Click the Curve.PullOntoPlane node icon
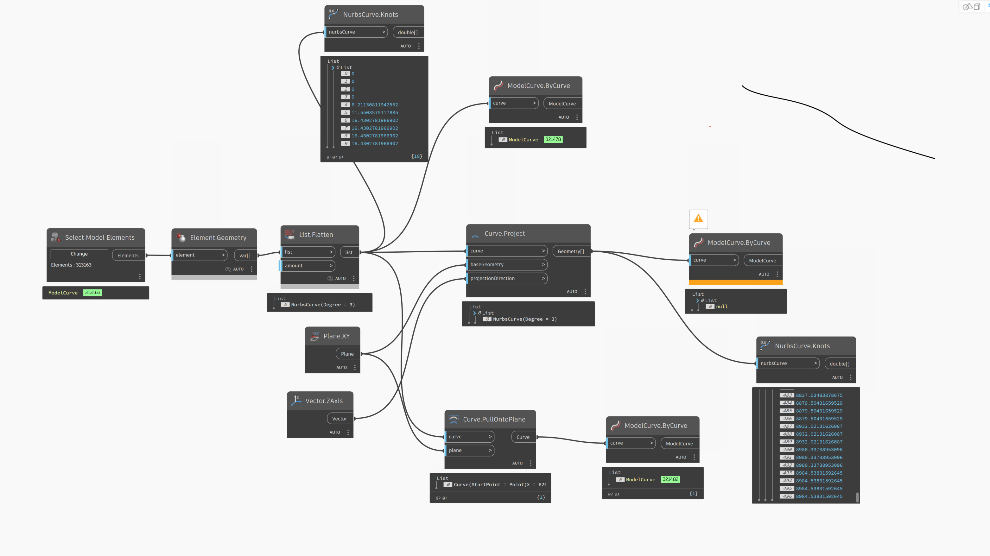The width and height of the screenshot is (990, 556). (x=454, y=419)
